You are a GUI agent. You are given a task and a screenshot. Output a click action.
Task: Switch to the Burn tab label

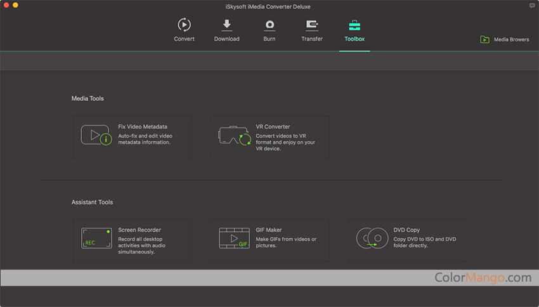click(x=269, y=39)
